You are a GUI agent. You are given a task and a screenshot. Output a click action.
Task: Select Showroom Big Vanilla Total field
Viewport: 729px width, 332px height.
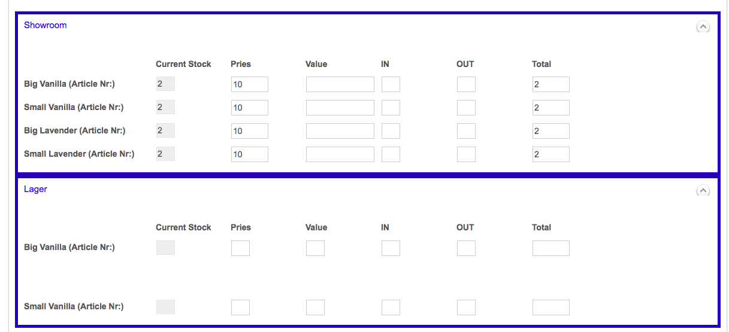(550, 84)
